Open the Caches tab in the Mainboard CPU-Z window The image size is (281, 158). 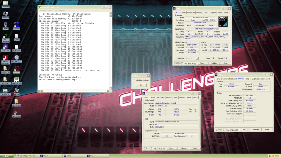click(x=152, y=98)
